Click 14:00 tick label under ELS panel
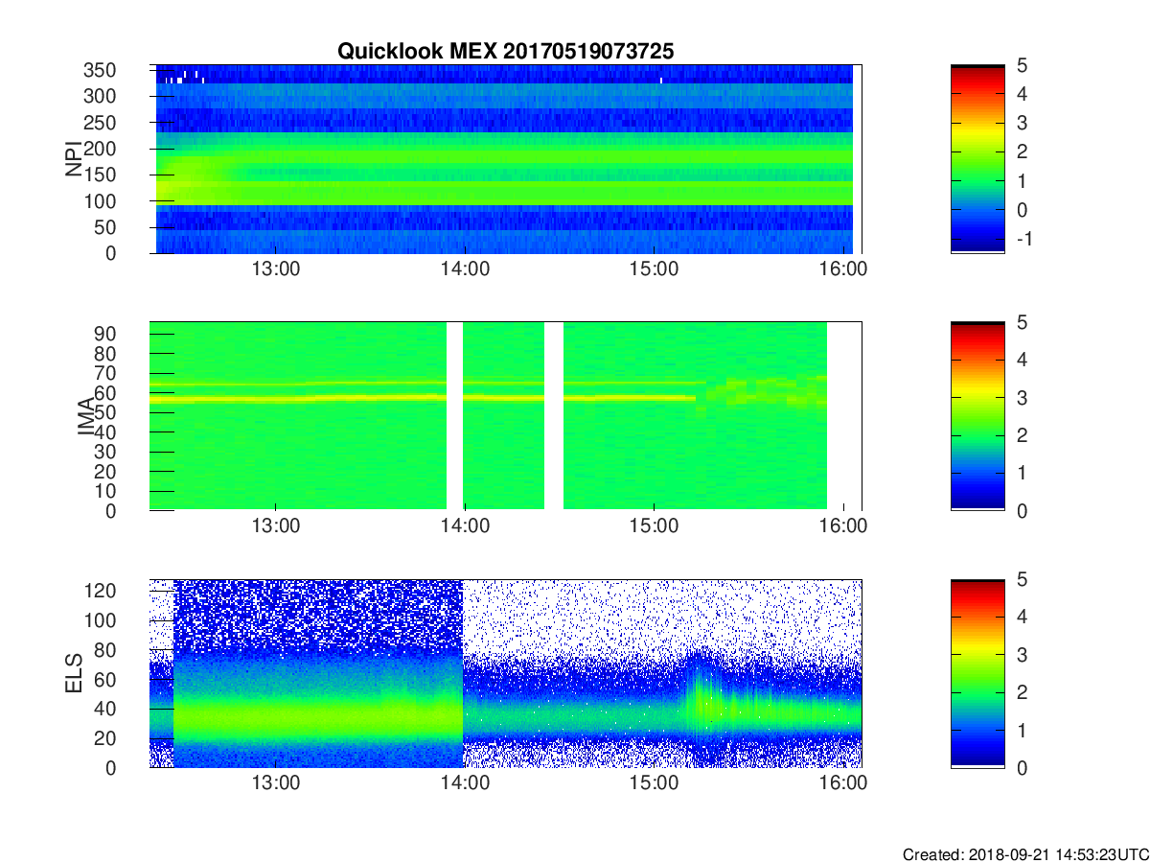 465,784
